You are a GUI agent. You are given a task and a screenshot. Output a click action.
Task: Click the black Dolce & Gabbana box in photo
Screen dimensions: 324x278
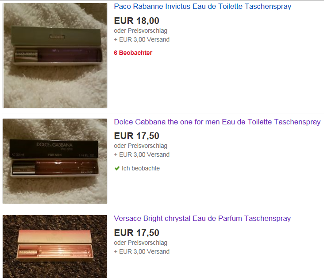tap(54, 149)
